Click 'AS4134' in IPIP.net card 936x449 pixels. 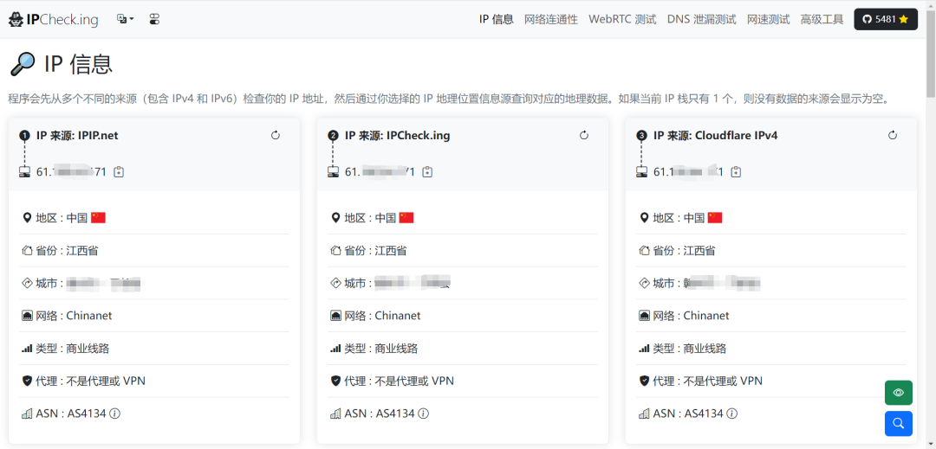(88, 414)
